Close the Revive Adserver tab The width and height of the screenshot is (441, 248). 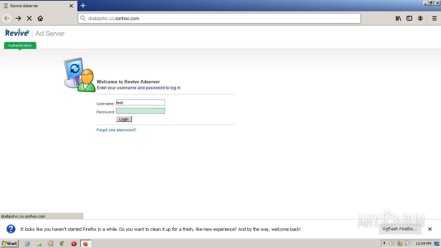(x=71, y=6)
